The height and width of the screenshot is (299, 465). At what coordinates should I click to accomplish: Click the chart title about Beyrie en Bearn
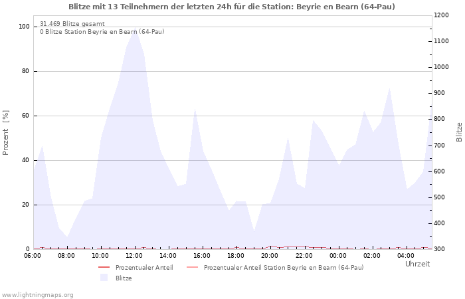(x=232, y=7)
